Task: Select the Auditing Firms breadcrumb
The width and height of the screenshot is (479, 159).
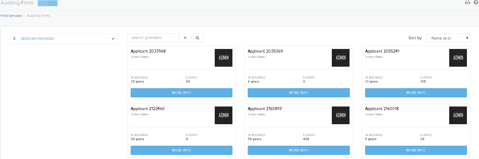Action: [39, 16]
